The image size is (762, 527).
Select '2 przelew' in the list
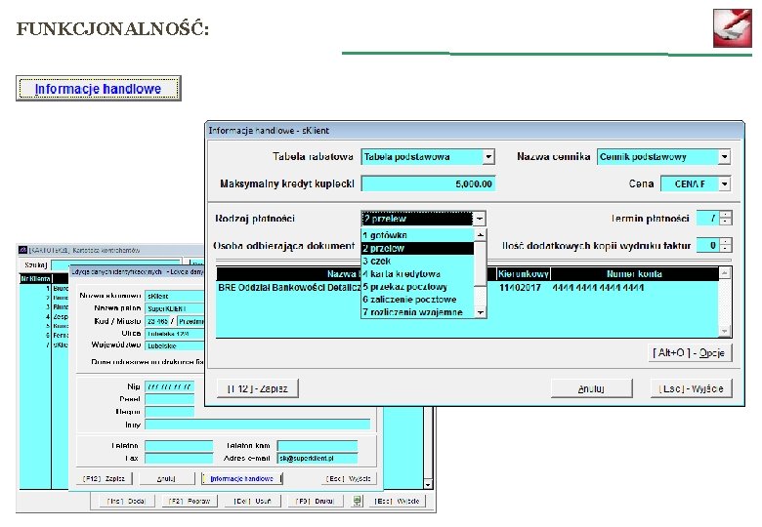[417, 248]
